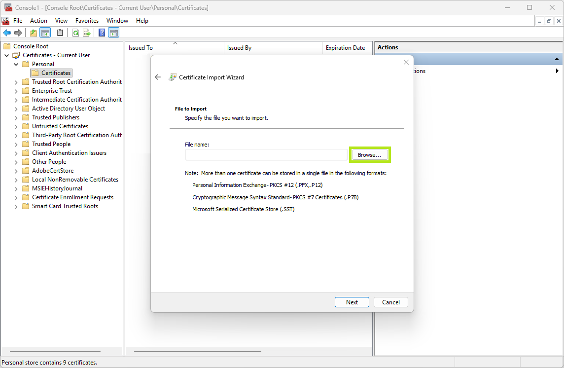Viewport: 564px width, 368px height.
Task: Open the Window menu
Action: 117,21
